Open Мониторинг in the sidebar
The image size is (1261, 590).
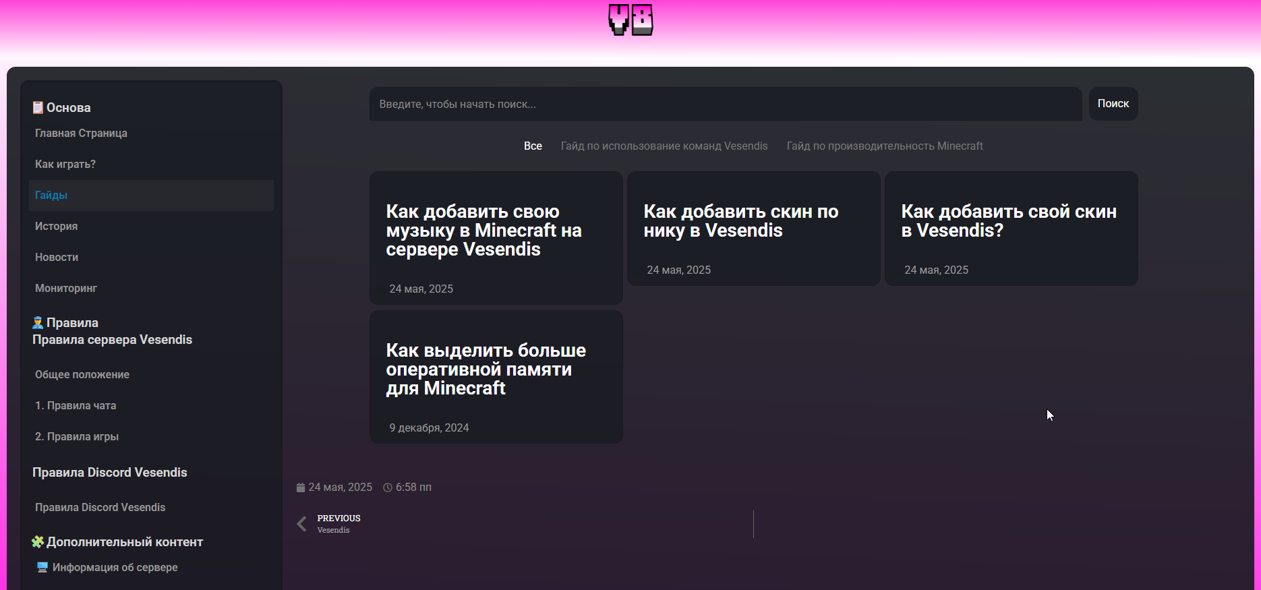(x=66, y=289)
